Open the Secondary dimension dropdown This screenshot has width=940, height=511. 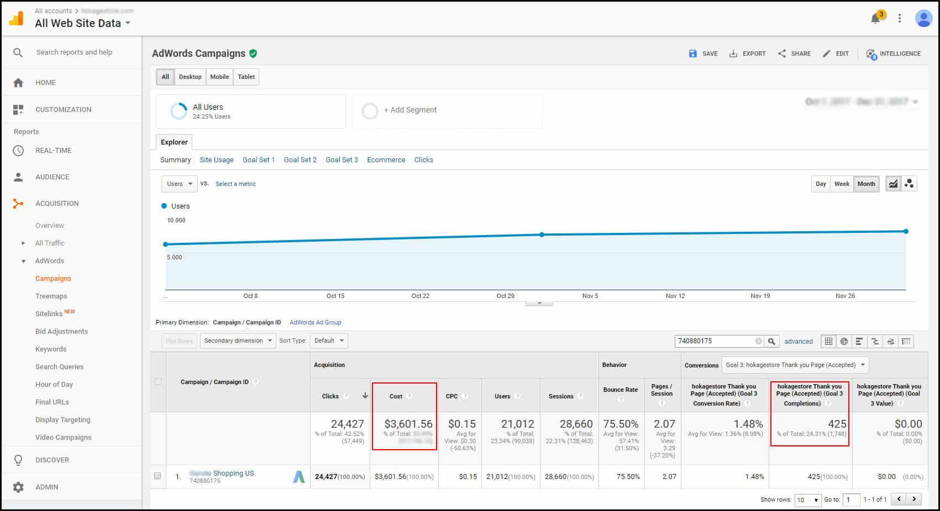[238, 340]
